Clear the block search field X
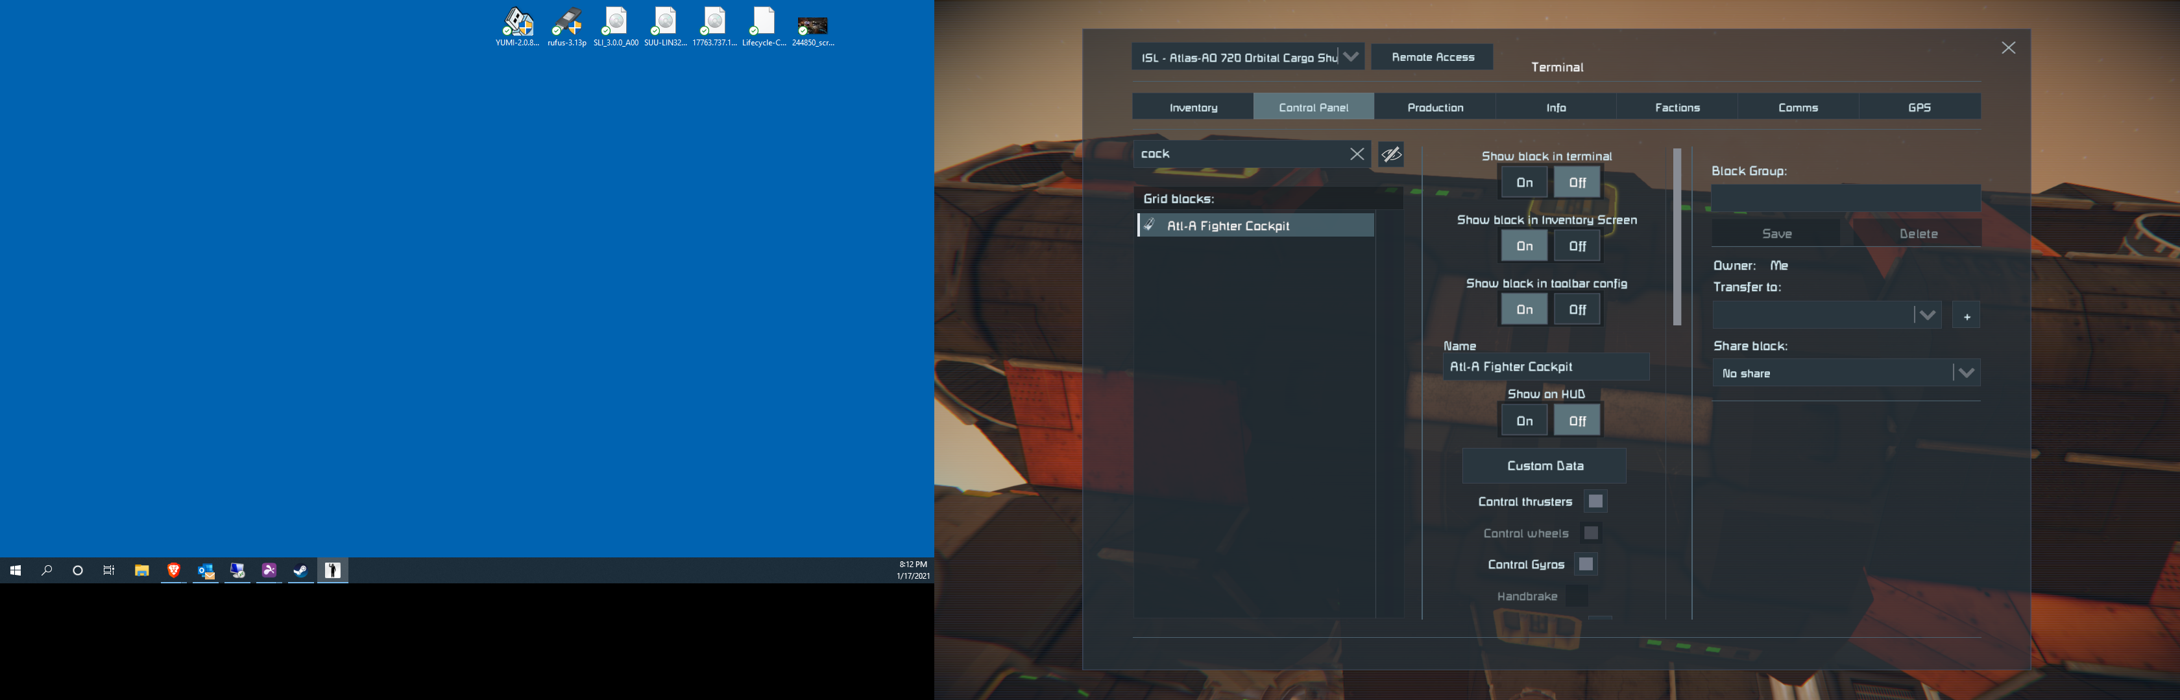This screenshot has width=2180, height=700. click(1357, 154)
